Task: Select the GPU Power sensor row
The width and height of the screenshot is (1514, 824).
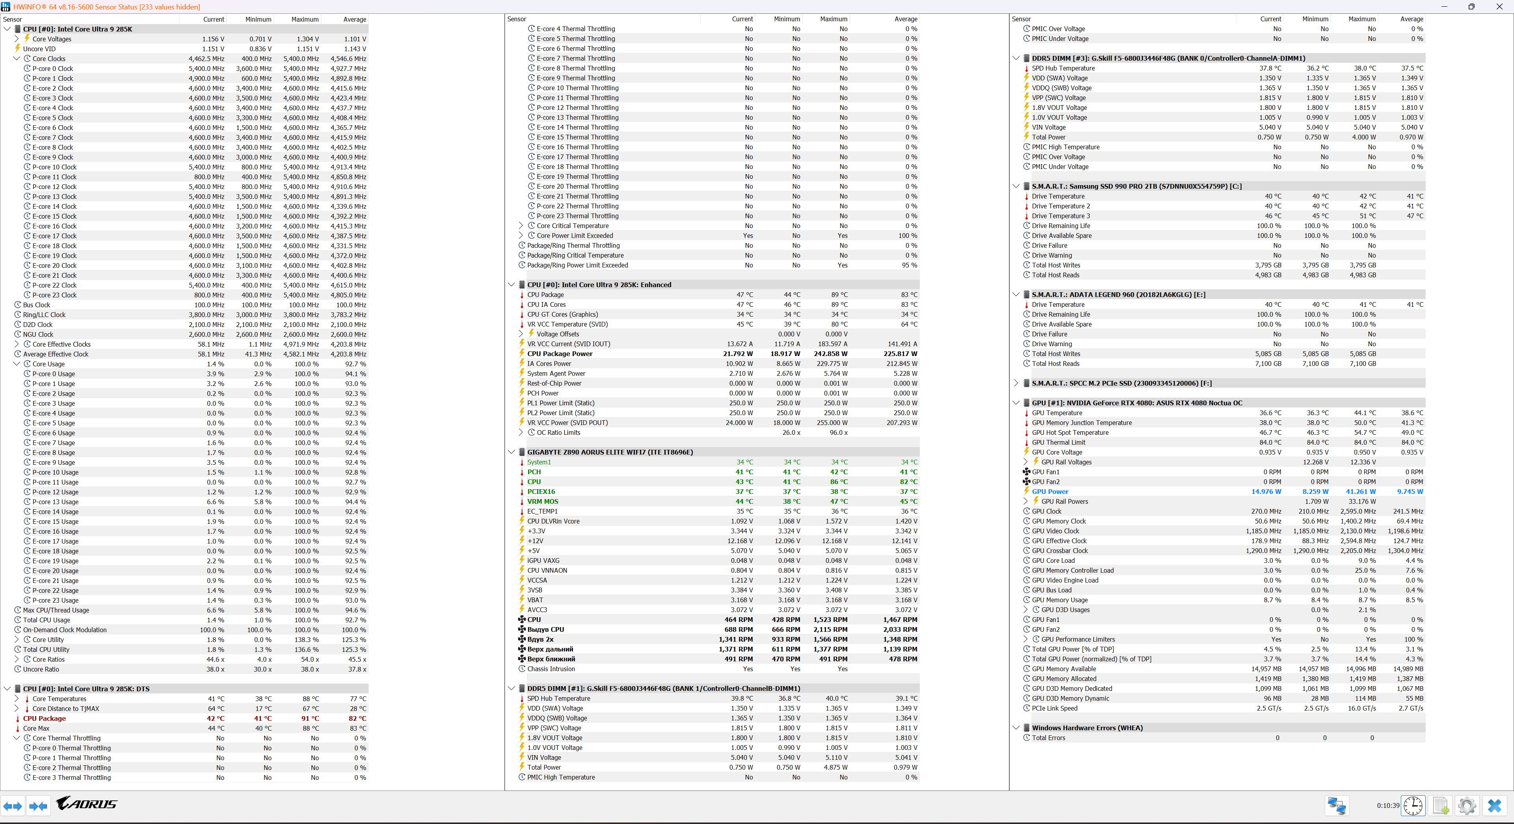Action: pos(1050,492)
